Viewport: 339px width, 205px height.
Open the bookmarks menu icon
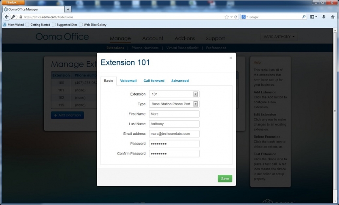click(313, 17)
